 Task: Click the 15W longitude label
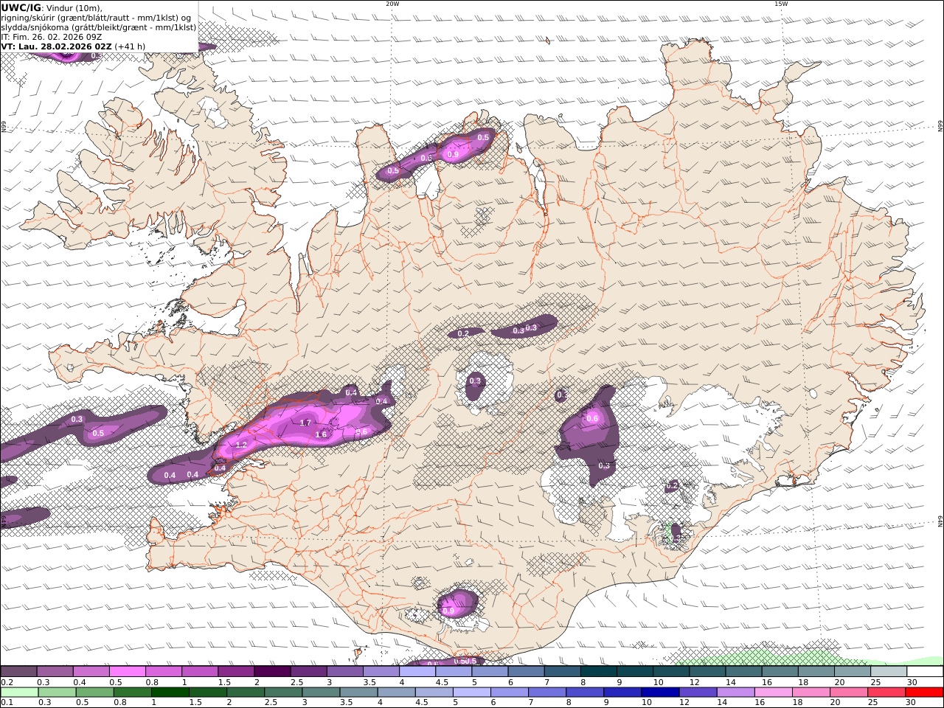click(x=781, y=4)
